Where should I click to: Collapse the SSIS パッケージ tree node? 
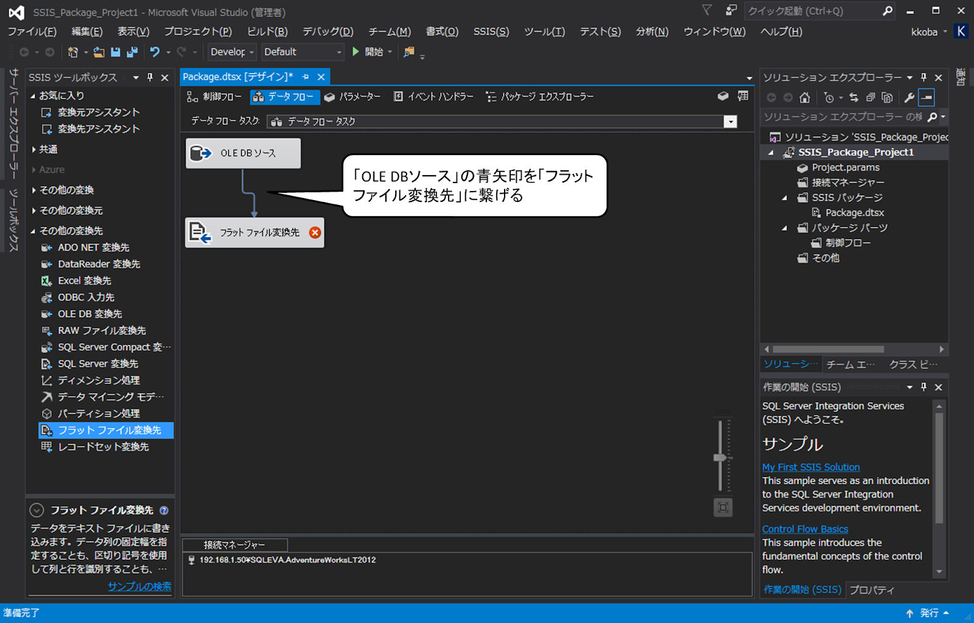click(x=784, y=198)
